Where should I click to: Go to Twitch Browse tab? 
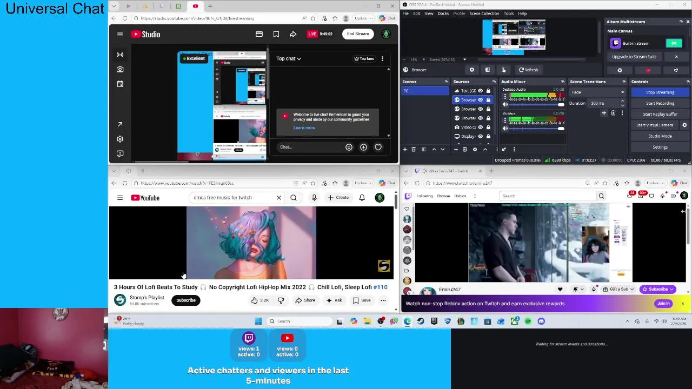pyautogui.click(x=443, y=196)
